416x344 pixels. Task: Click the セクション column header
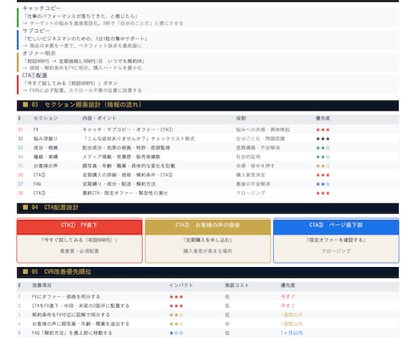45,119
